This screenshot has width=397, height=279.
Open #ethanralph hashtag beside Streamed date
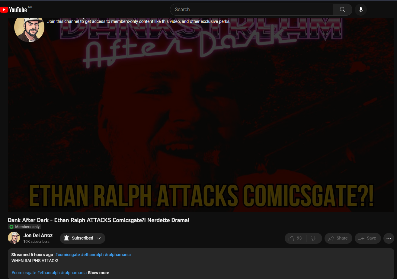92,255
